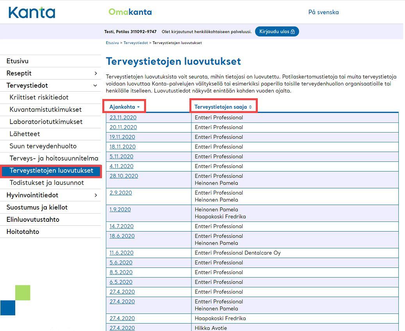Switch language with På svenska
405x331 pixels.
click(x=323, y=12)
